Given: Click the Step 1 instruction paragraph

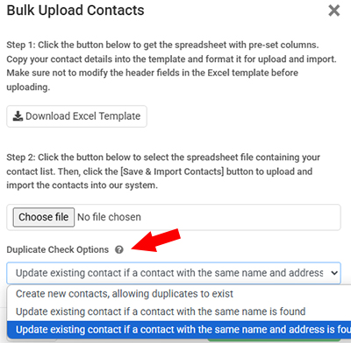Looking at the screenshot, I should [172, 66].
